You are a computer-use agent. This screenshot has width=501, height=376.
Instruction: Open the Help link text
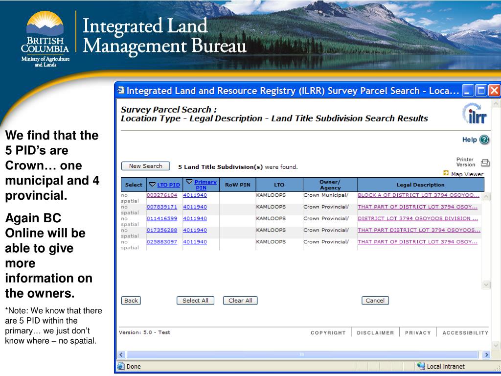(x=469, y=140)
